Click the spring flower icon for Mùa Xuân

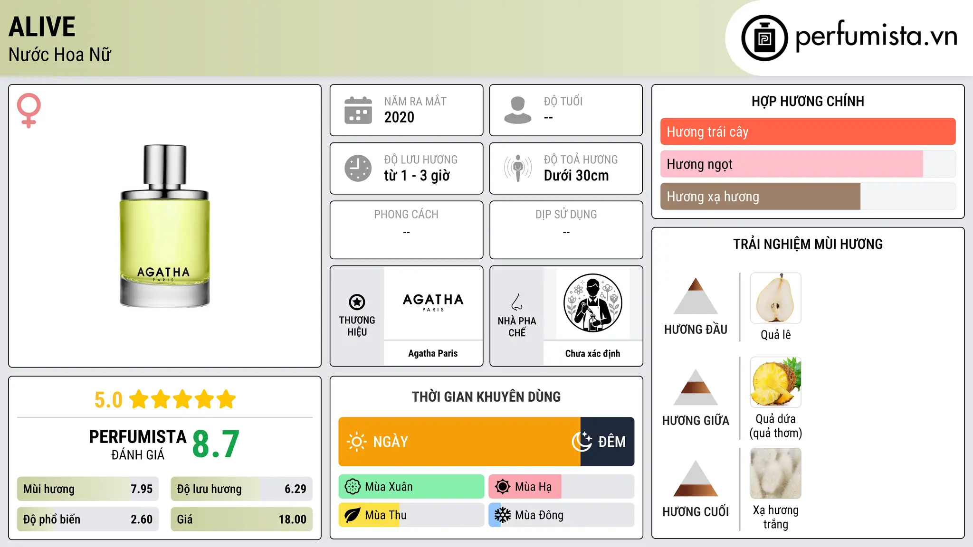[353, 487]
